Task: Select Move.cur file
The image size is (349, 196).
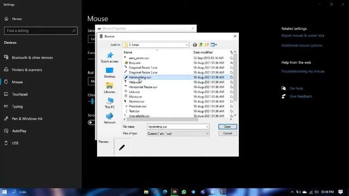Action: (x=135, y=97)
